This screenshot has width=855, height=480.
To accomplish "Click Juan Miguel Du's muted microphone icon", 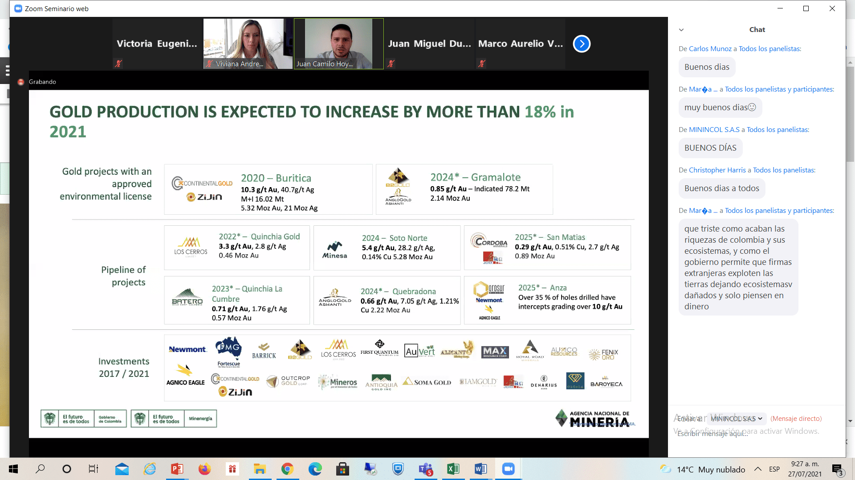I will pyautogui.click(x=391, y=64).
